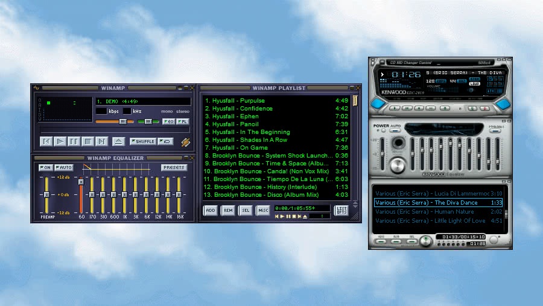Viewport: 543px width, 306px height.
Task: Select track Hyusfall - Purpulse
Action: pyautogui.click(x=276, y=101)
